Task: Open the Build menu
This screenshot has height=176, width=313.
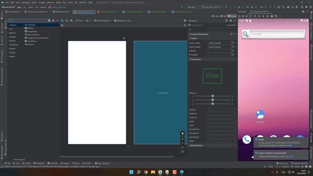Action: coord(59,2)
